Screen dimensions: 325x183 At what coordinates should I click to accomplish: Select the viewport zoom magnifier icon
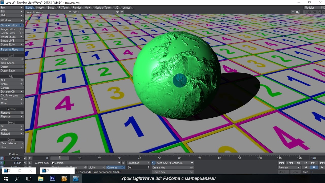pos(319,12)
